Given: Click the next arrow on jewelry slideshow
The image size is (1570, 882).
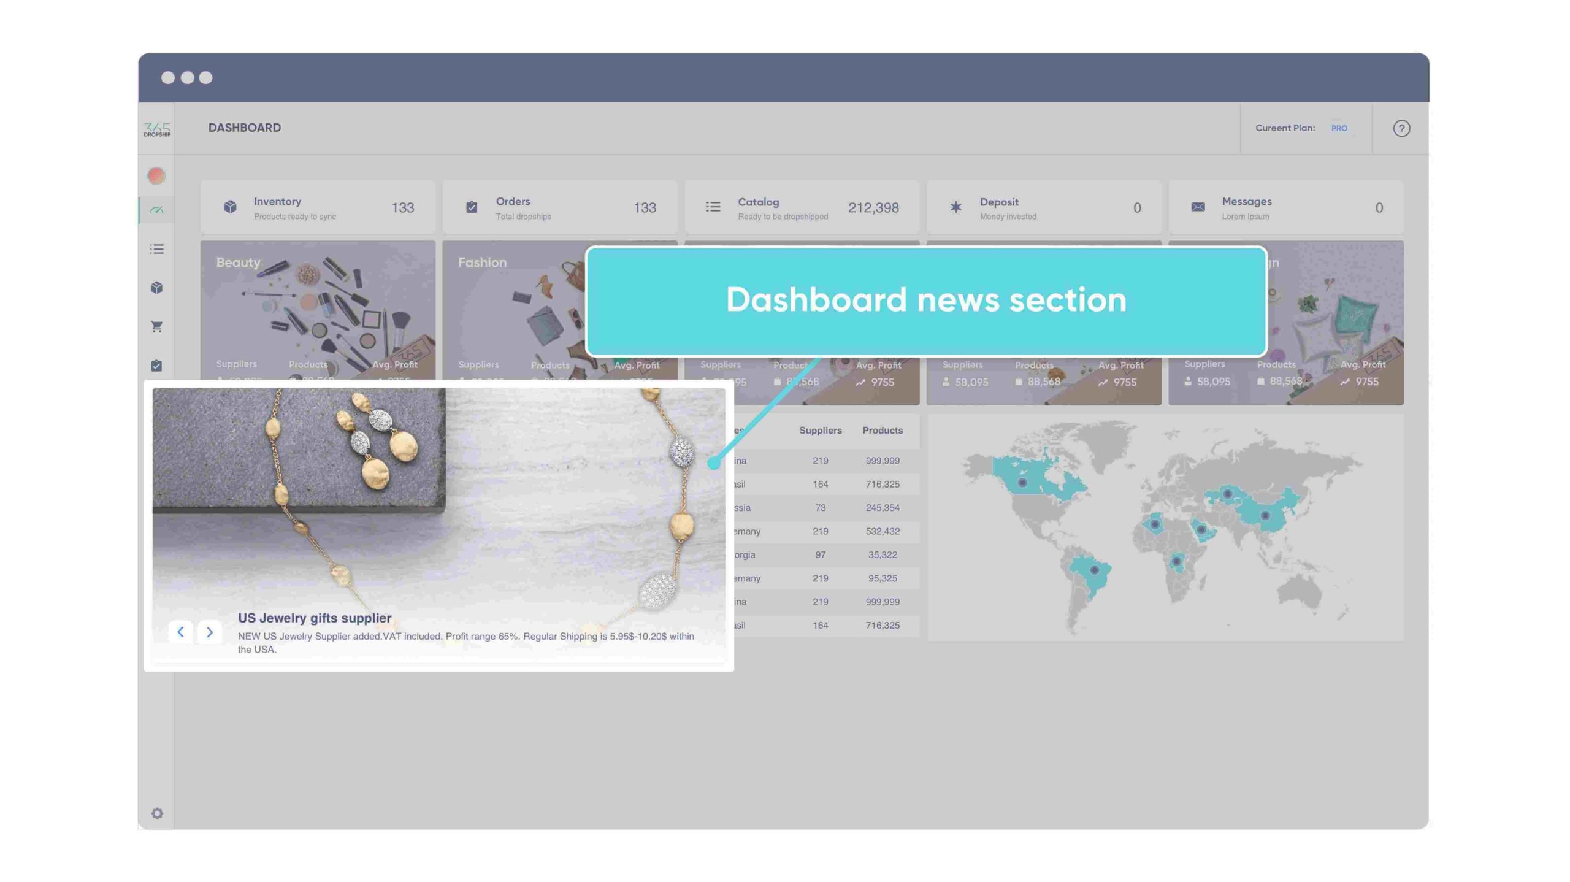Looking at the screenshot, I should [x=209, y=632].
